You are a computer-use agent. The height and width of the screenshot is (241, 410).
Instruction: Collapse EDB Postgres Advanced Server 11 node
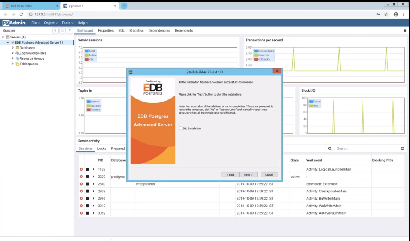[8, 42]
